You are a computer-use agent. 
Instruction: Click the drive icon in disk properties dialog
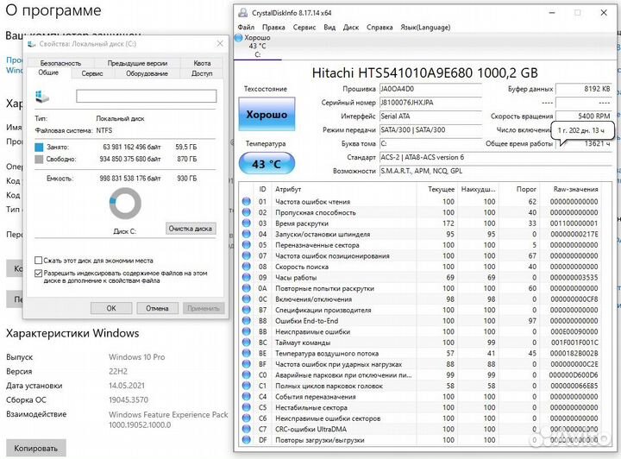[42, 97]
